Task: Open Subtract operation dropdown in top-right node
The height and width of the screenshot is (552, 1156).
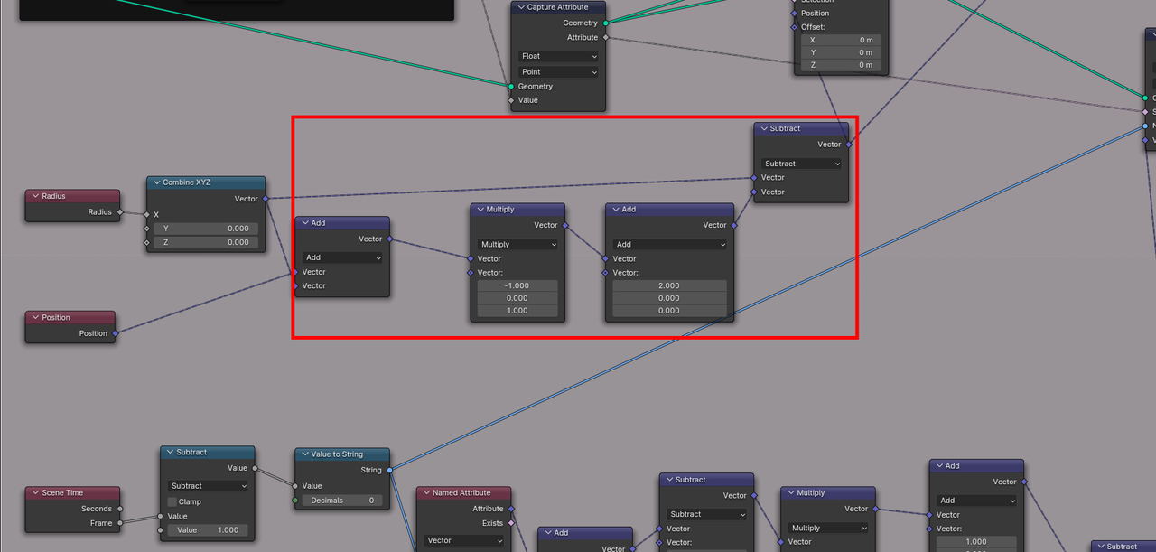Action: pyautogui.click(x=801, y=164)
